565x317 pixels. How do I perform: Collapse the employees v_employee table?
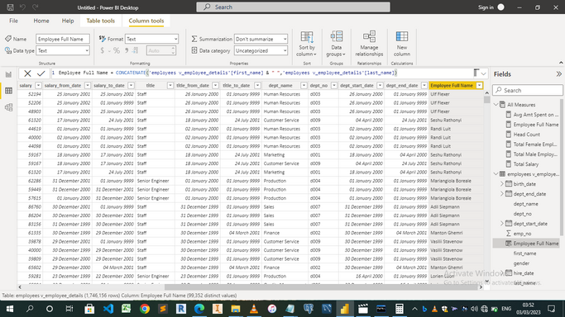click(x=496, y=174)
